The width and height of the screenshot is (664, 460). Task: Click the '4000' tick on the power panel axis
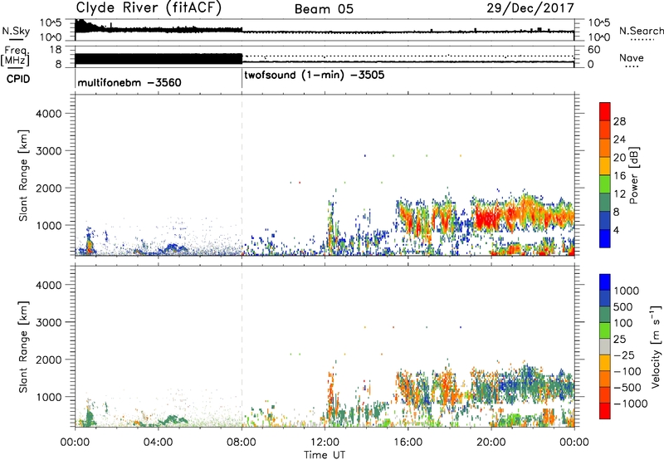pos(49,114)
